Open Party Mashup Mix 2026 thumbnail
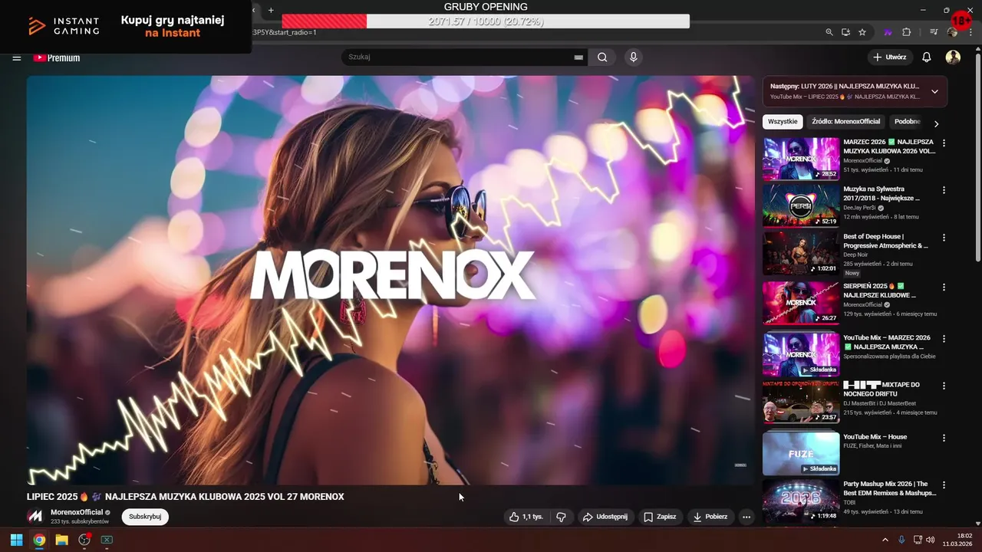This screenshot has width=982, height=552. 801,500
